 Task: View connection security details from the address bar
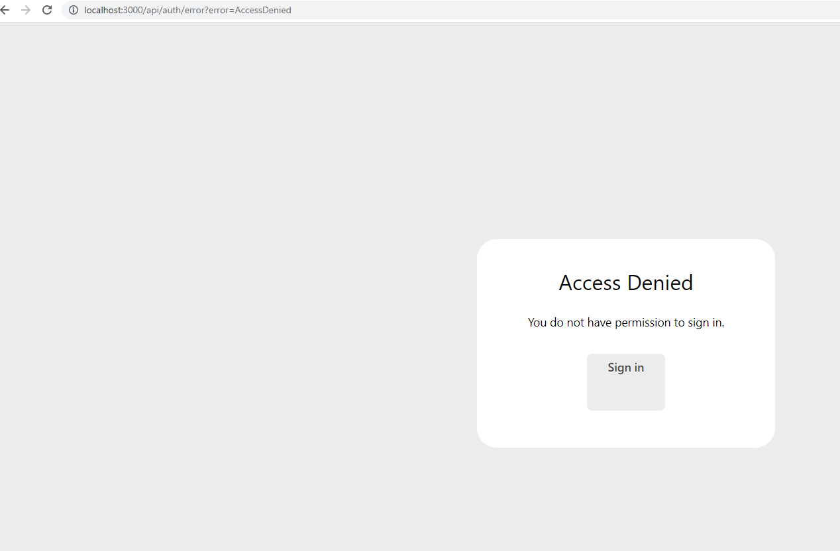pos(73,10)
